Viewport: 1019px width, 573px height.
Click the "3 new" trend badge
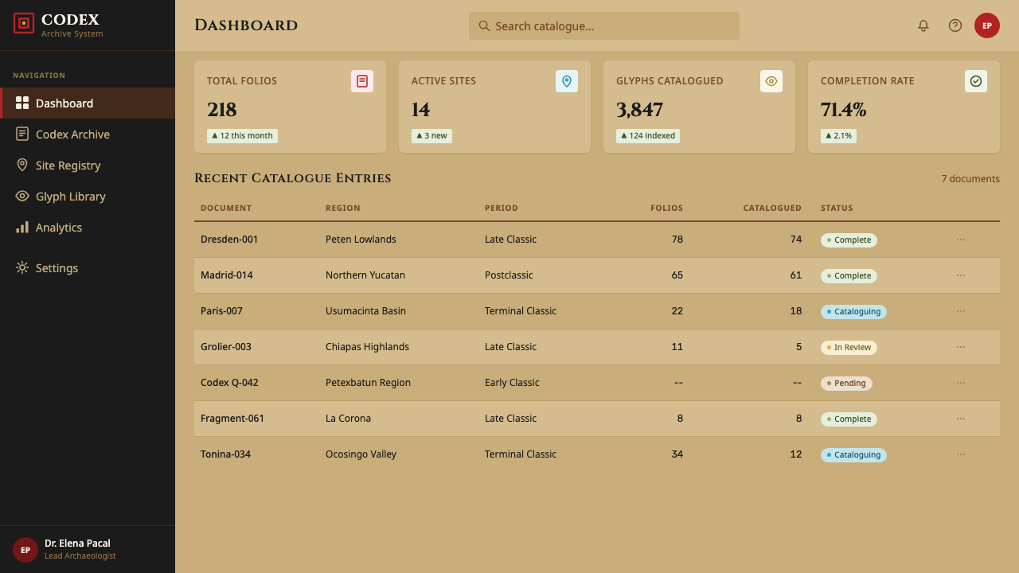click(432, 135)
